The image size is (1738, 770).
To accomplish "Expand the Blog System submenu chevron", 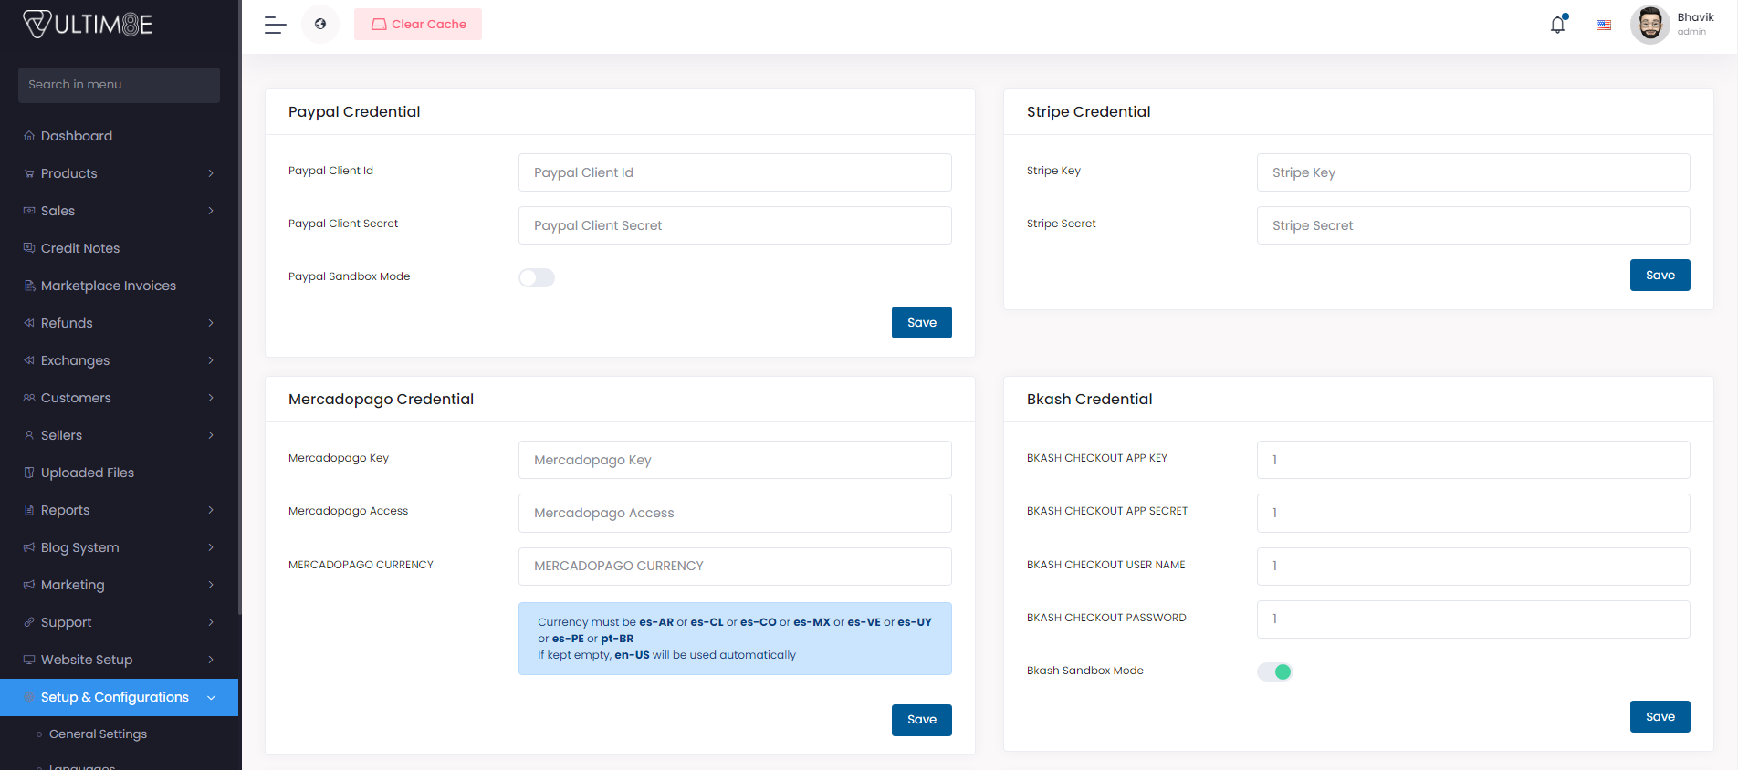I will (211, 547).
